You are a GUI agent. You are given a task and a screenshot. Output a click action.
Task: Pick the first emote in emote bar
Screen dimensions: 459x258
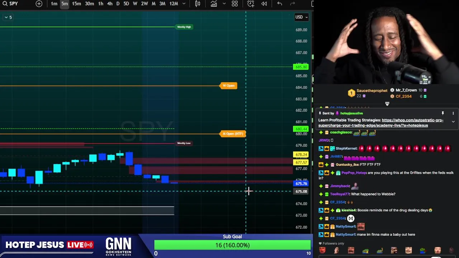click(x=322, y=250)
